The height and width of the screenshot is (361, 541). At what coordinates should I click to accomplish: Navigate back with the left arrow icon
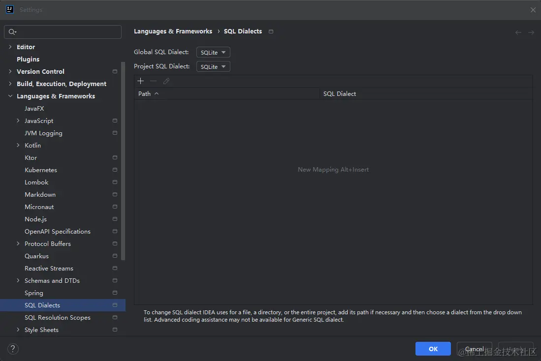518,31
